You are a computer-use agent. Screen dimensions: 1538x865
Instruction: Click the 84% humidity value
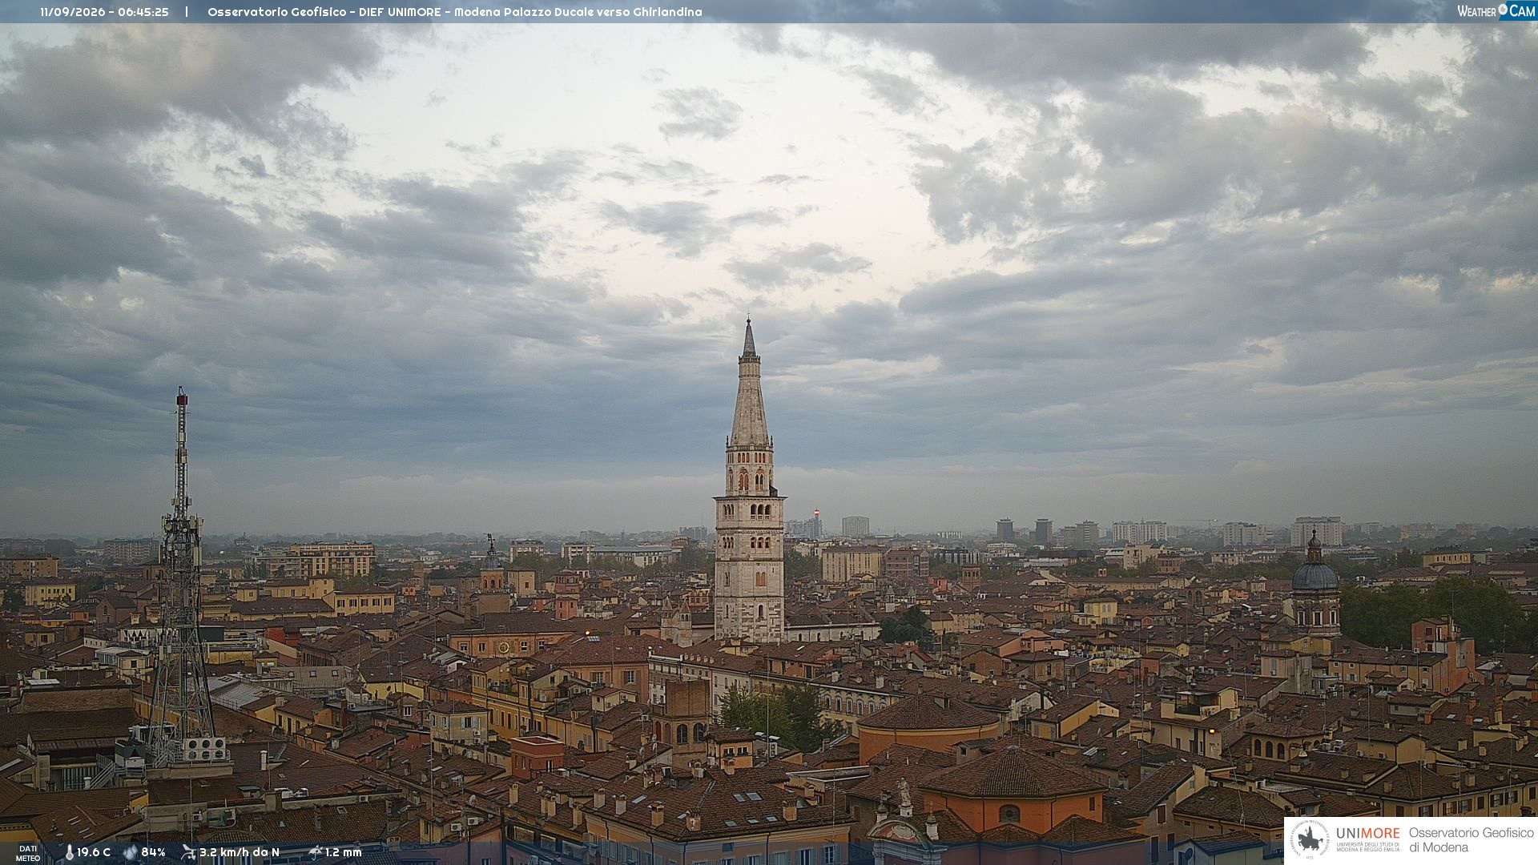pyautogui.click(x=153, y=852)
